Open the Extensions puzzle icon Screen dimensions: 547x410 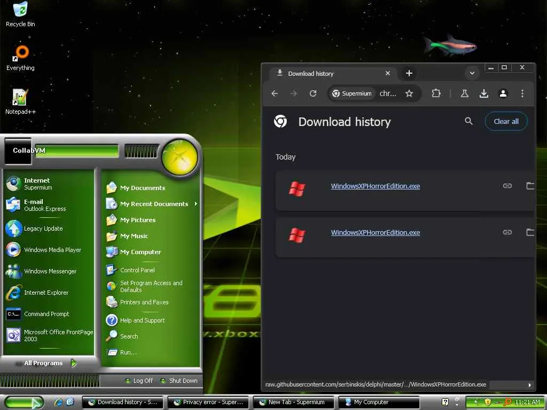pyautogui.click(x=436, y=93)
